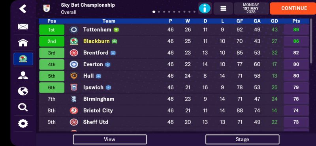Image resolution: width=316 pixels, height=146 pixels.
Task: Open the Monday 1st May date panel
Action: click(251, 8)
